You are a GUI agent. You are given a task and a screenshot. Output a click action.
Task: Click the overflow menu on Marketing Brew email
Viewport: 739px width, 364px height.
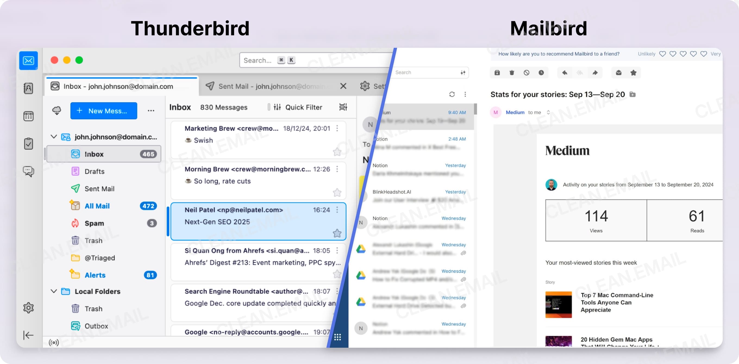point(339,128)
